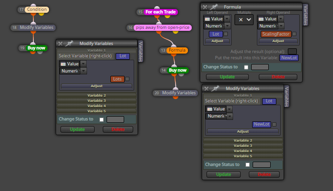Enable Change Status to in NewLot panel
This screenshot has width=333, height=191.
[247, 164]
